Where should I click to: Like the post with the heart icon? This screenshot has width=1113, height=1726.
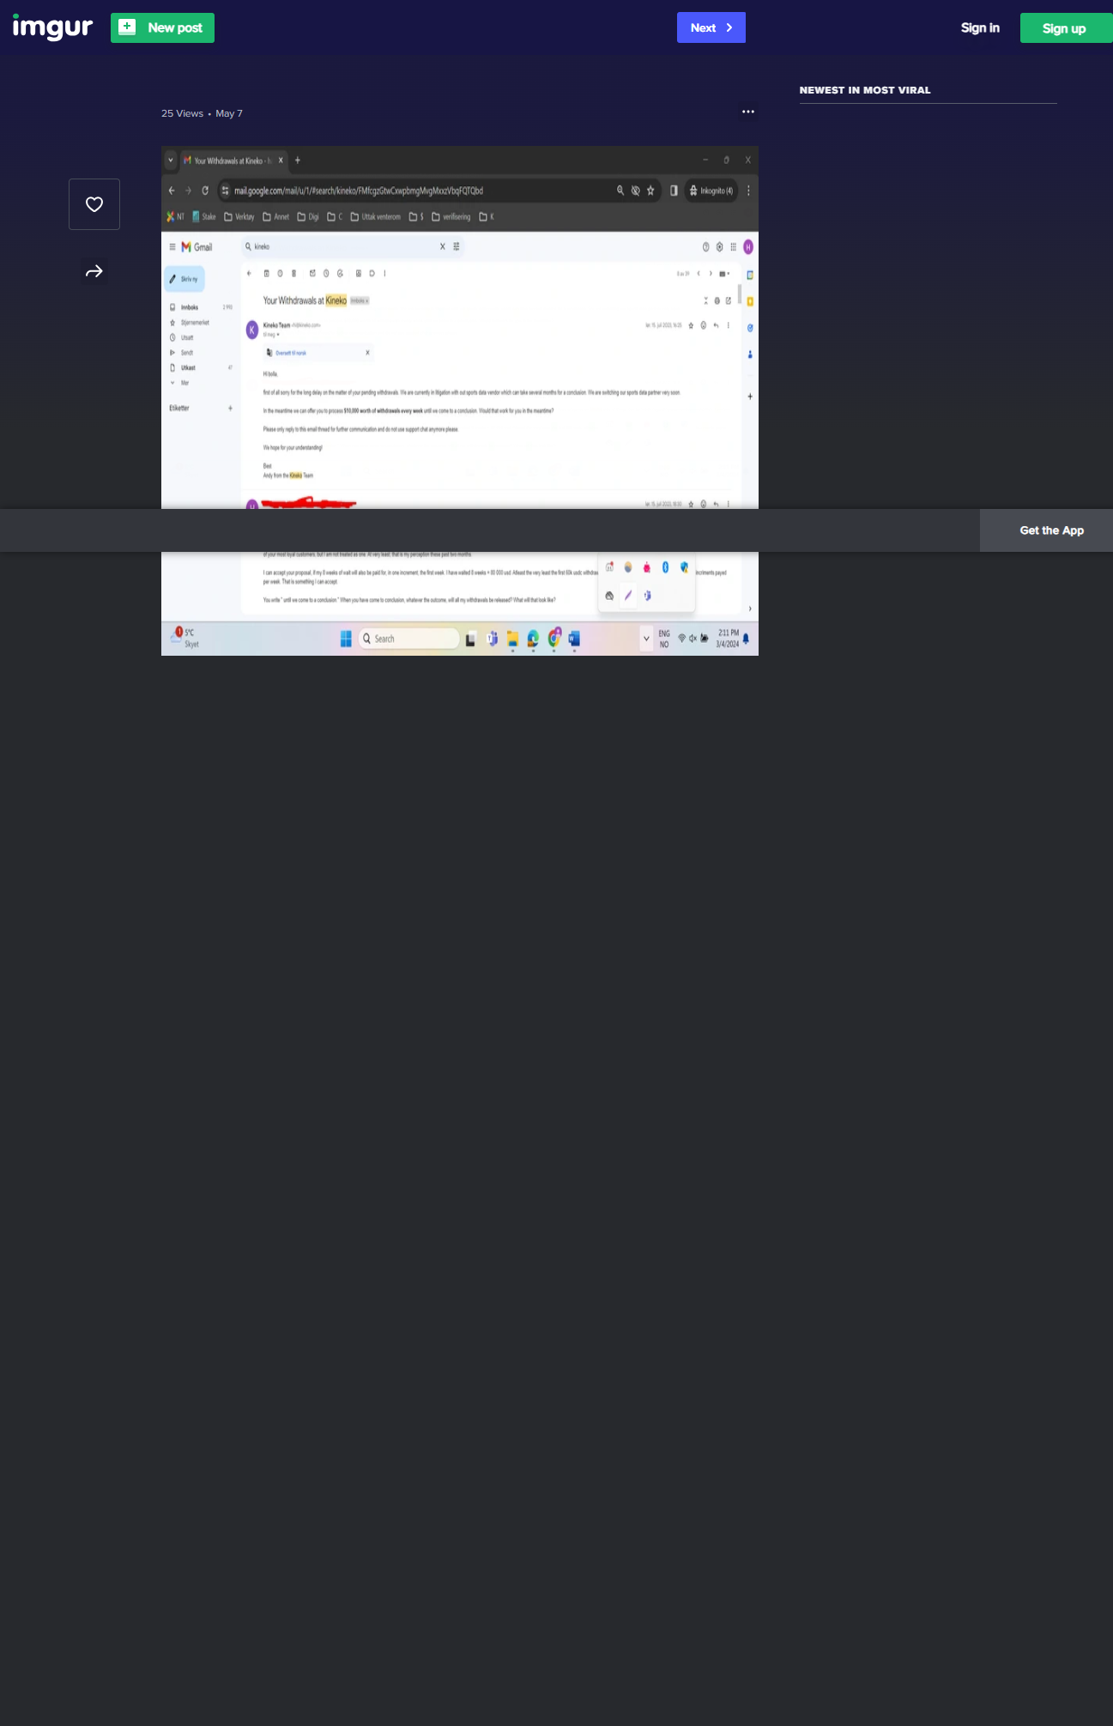click(94, 204)
